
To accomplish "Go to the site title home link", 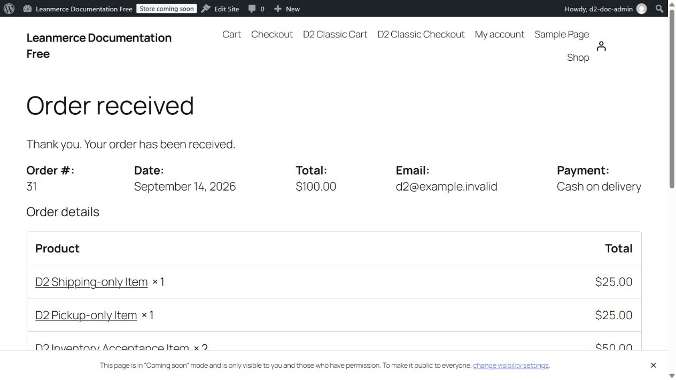I will pos(99,46).
